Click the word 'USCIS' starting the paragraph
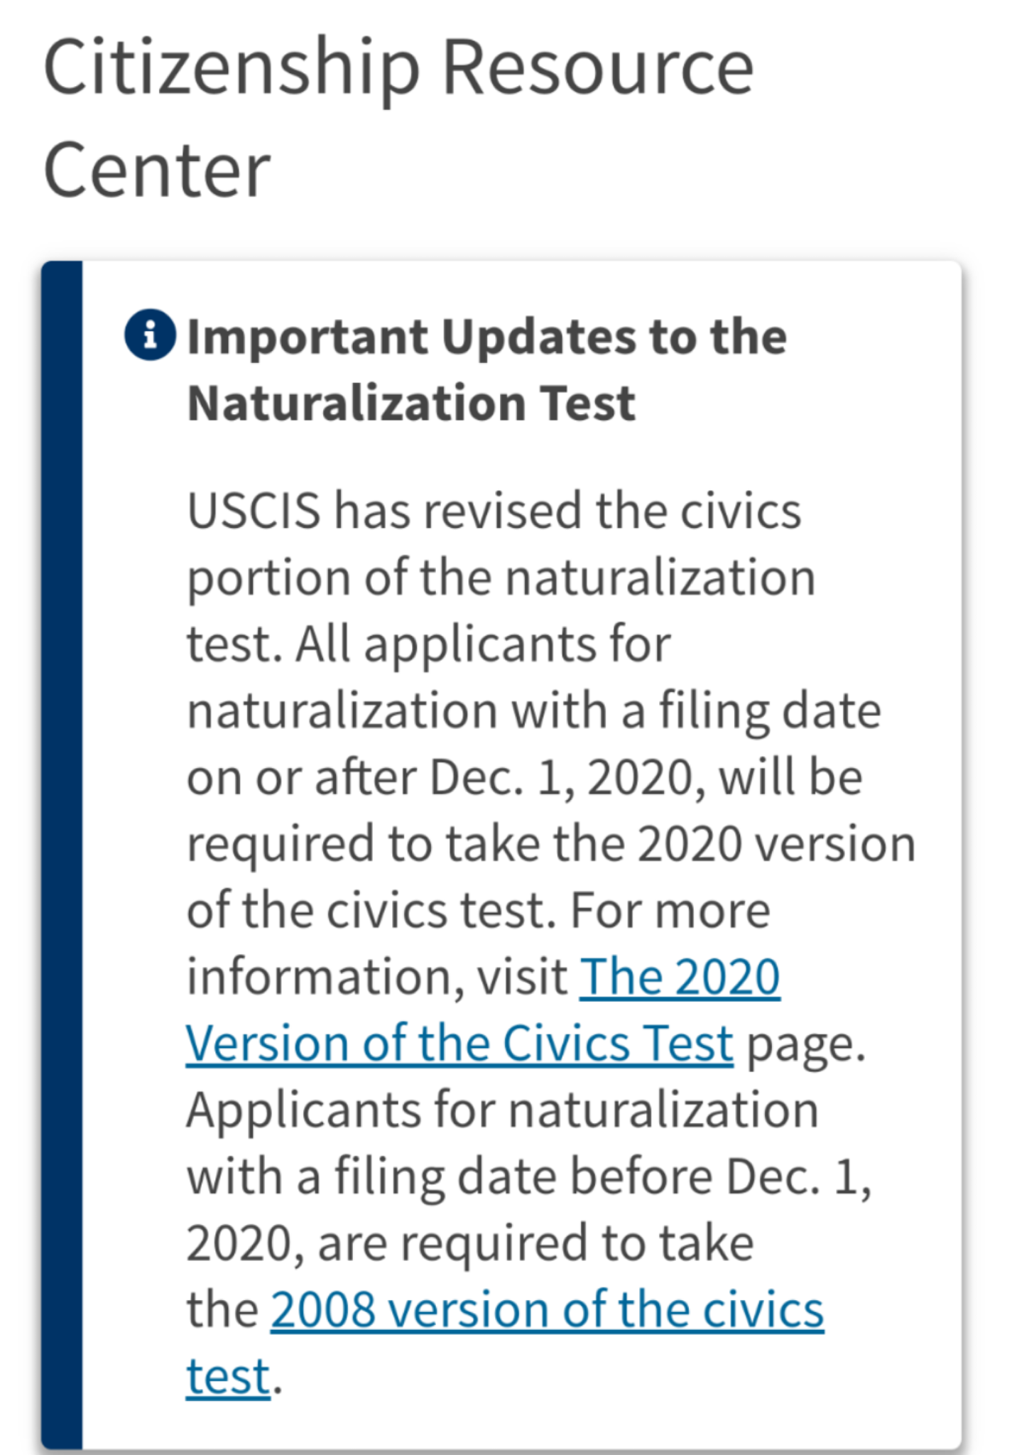The image size is (1012, 1455). (x=254, y=511)
